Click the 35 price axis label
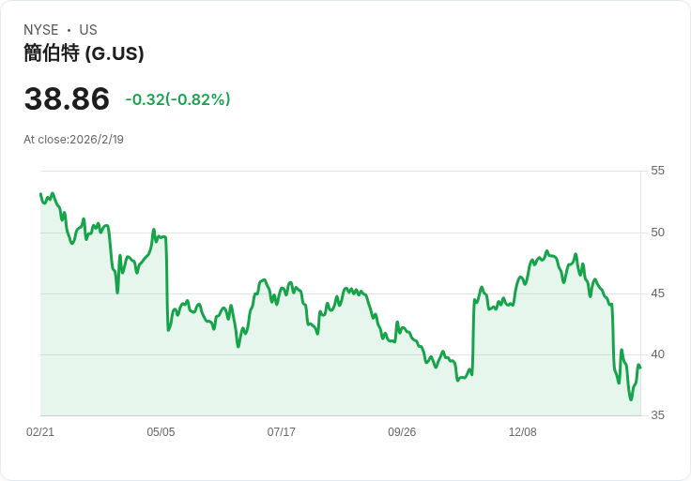The width and height of the screenshot is (691, 481). [x=657, y=415]
